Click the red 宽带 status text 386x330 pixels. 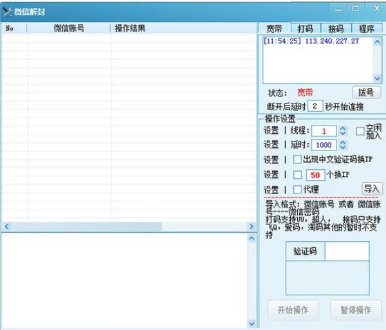click(x=305, y=93)
